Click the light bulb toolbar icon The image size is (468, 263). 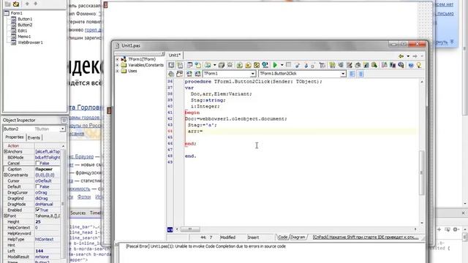coord(419,65)
